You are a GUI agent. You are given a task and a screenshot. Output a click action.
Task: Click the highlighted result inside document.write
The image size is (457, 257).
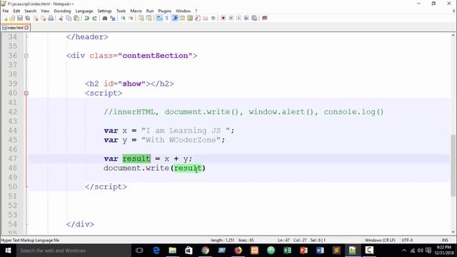pyautogui.click(x=188, y=168)
